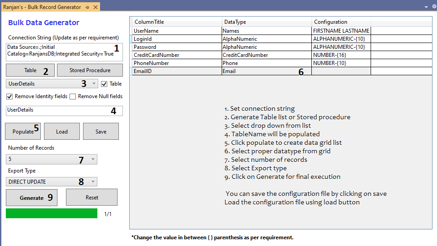Expand the Export Type DIRECT UPDATE dropdown
Image resolution: width=437 pixels, height=246 pixels.
[x=93, y=181]
